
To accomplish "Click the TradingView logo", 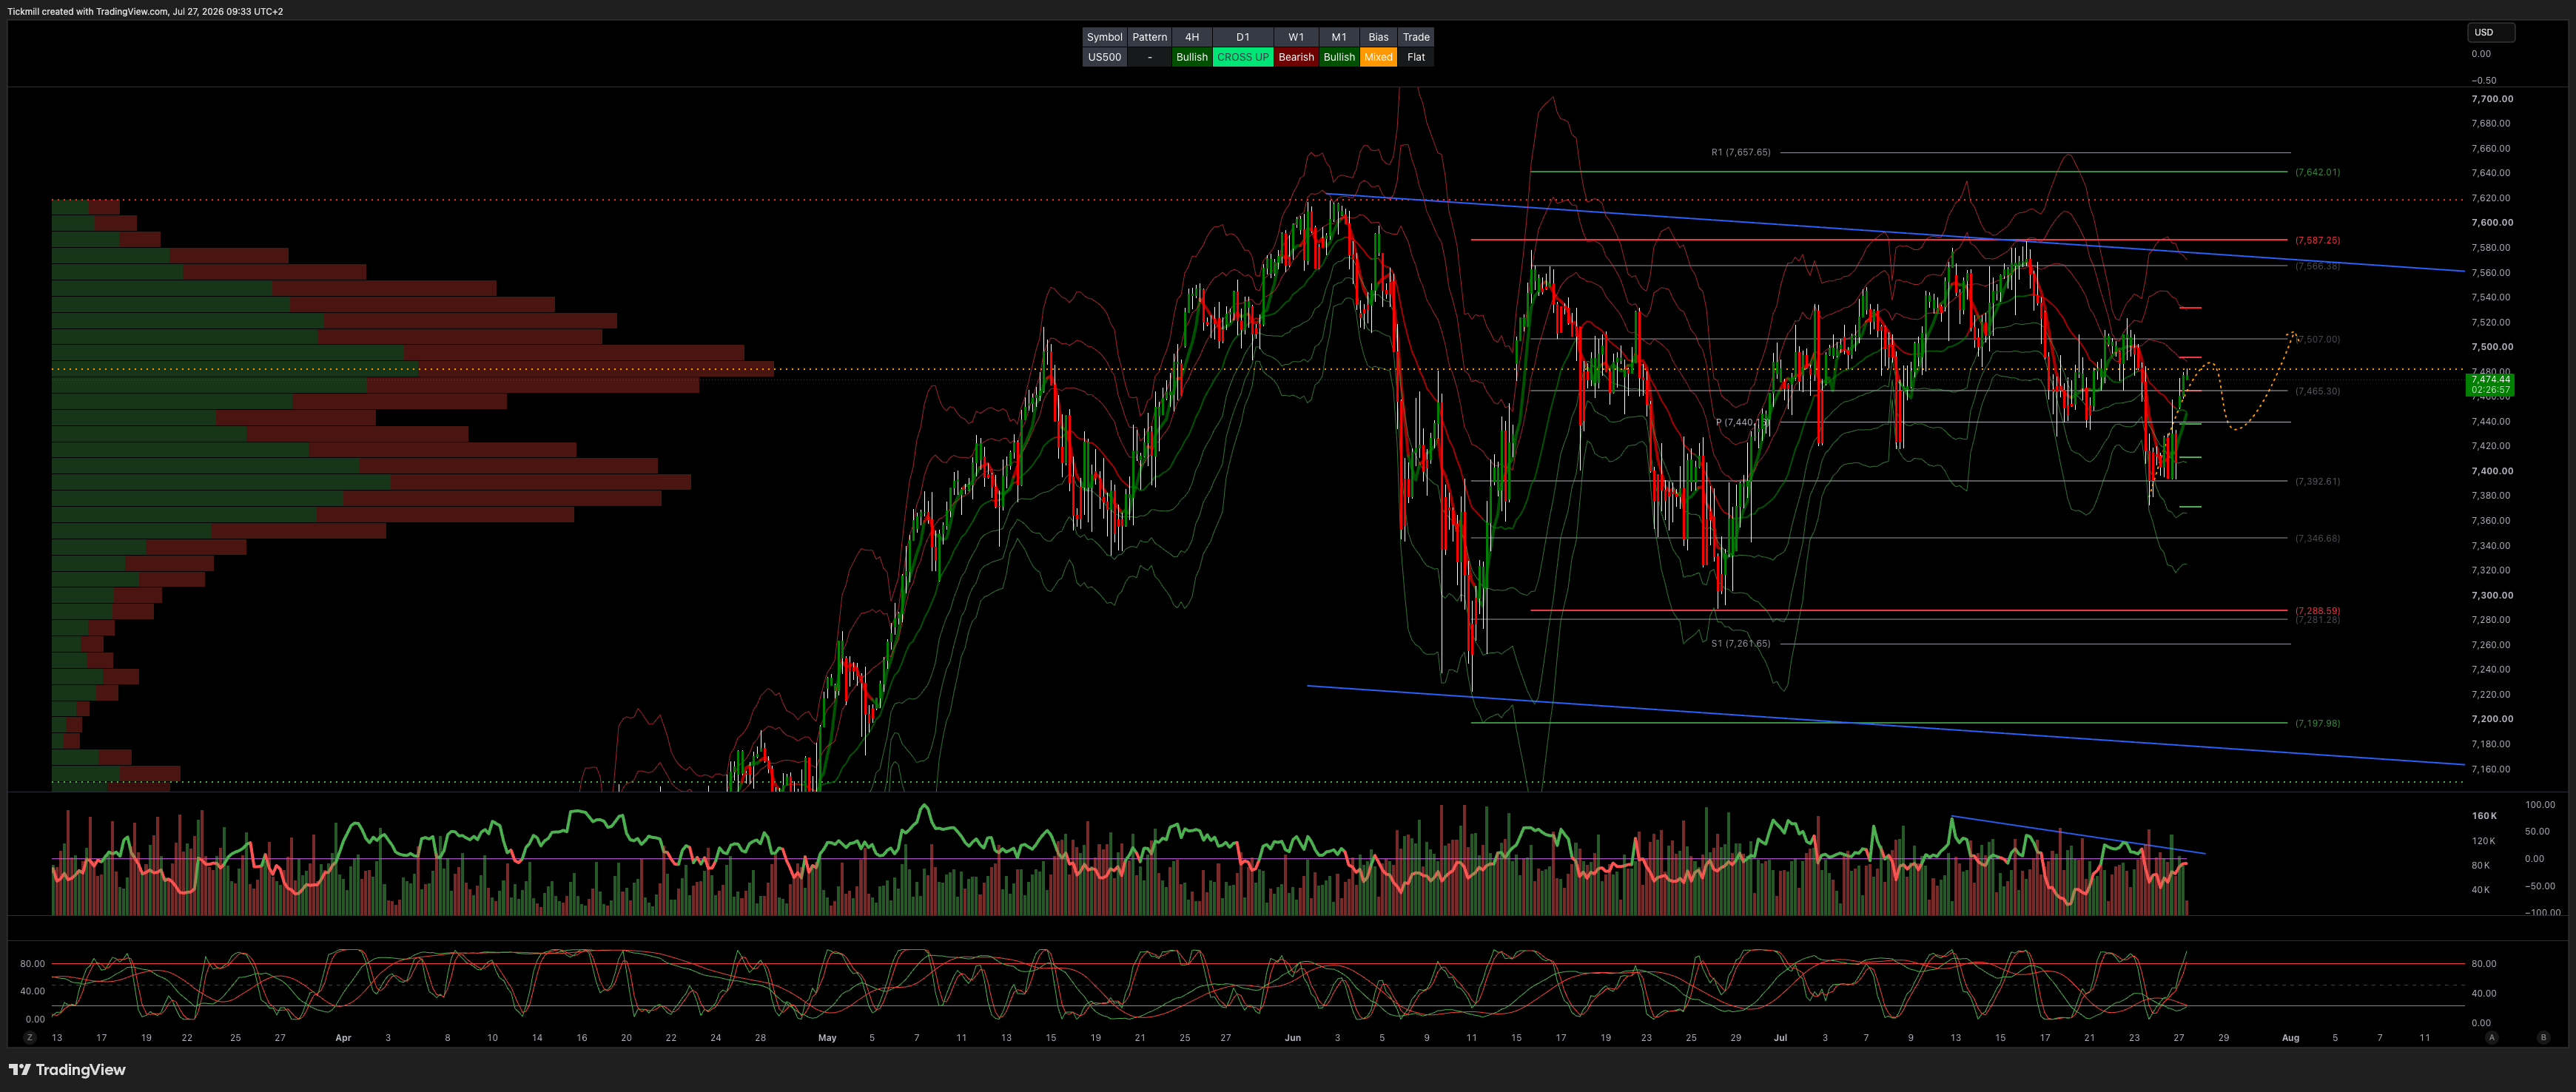I will click(67, 1069).
